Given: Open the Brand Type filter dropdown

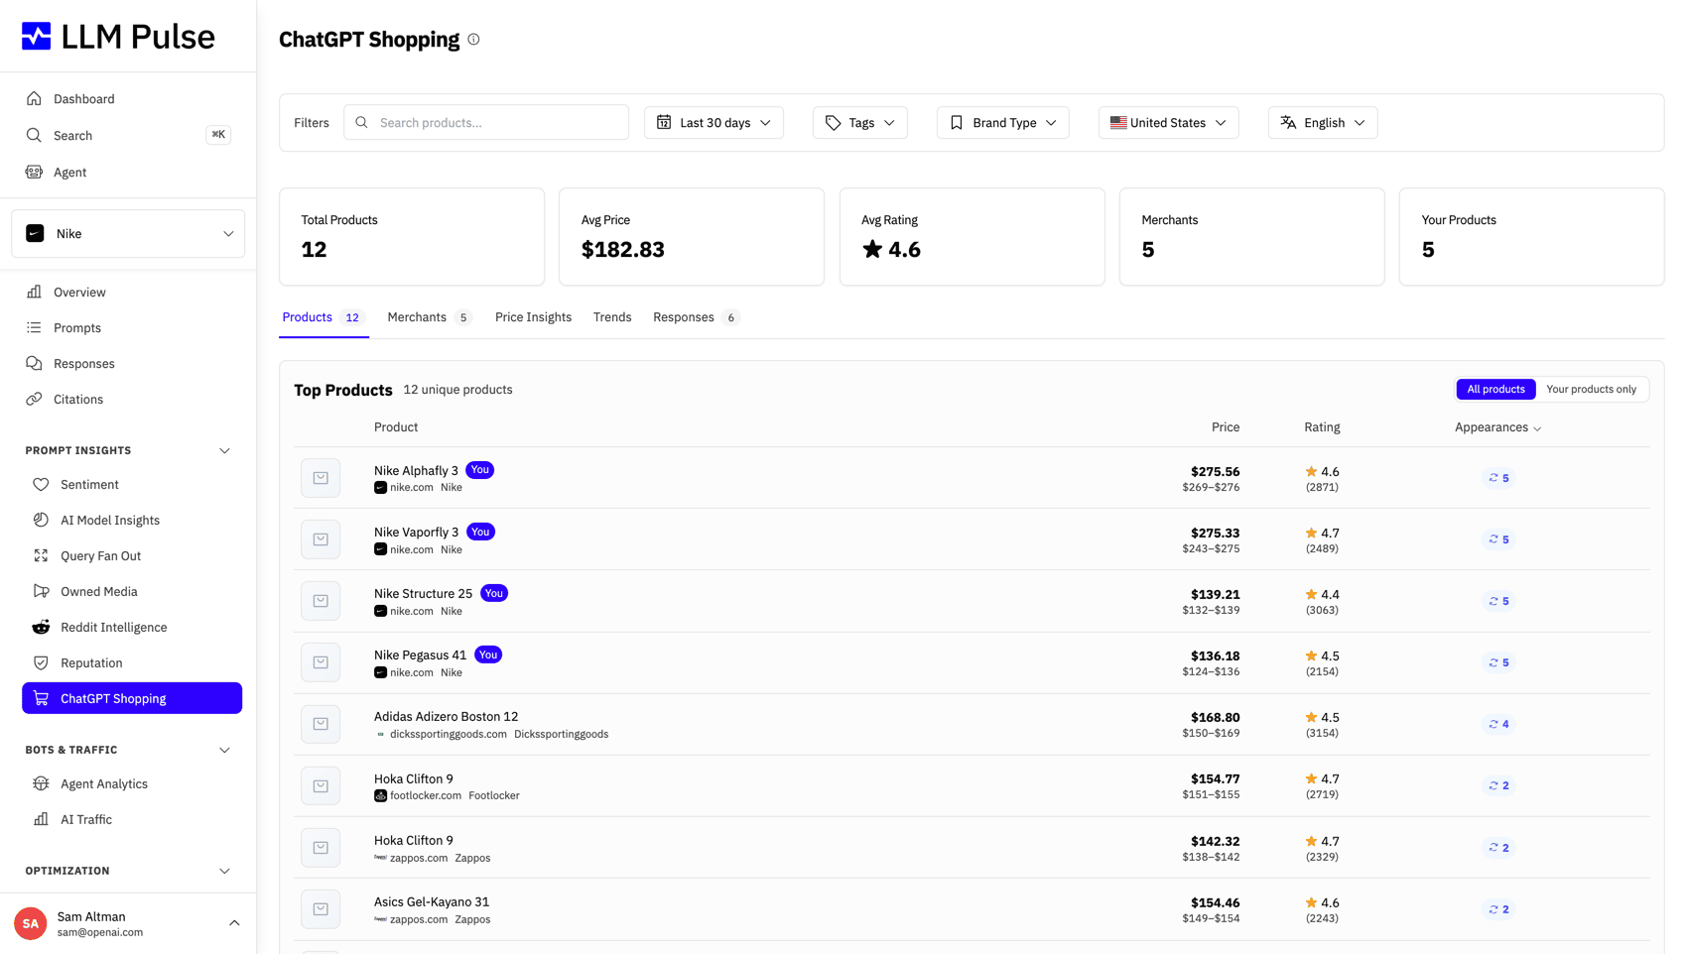Looking at the screenshot, I should point(1002,123).
